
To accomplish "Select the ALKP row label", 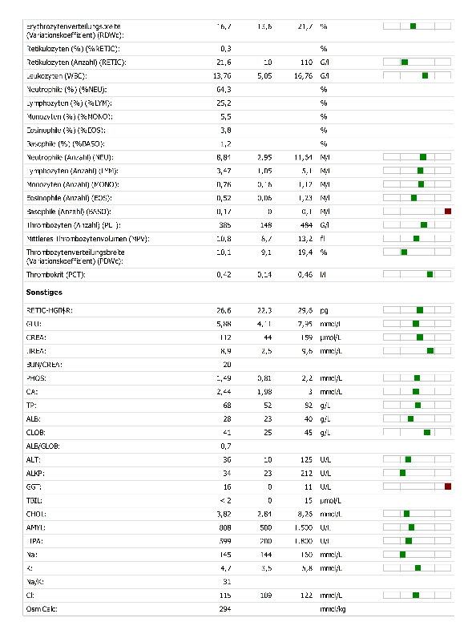I will (35, 474).
